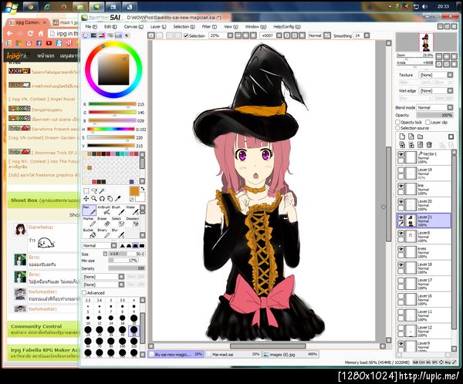Create a new layer in layer panel
Viewport: 463px width, 384px height.
pos(402,136)
